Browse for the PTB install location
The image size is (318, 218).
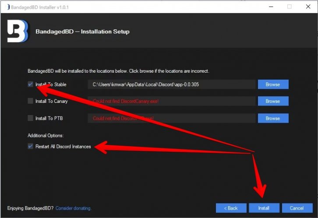(273, 118)
